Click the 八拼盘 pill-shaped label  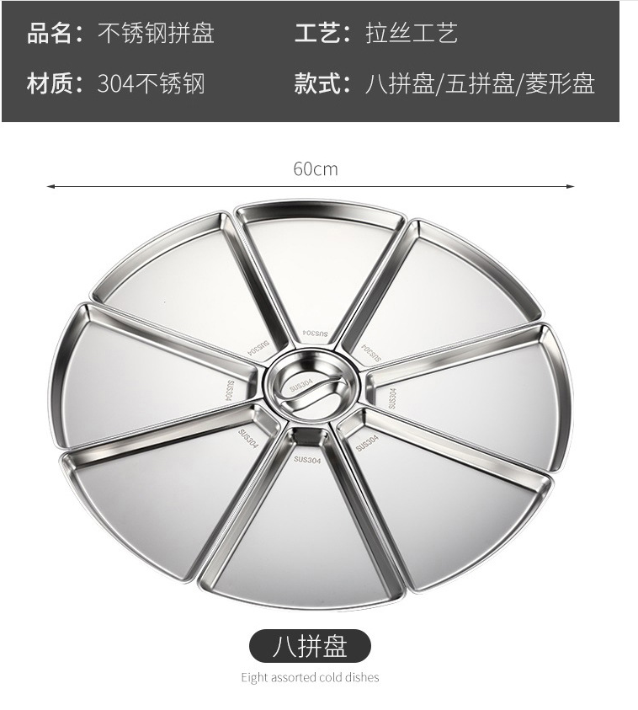310,646
